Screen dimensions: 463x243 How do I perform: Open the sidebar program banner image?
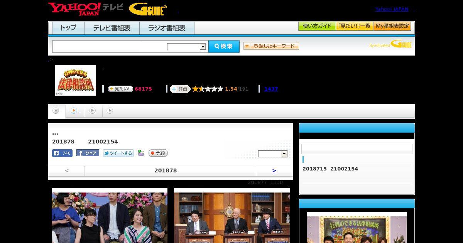coord(357,228)
